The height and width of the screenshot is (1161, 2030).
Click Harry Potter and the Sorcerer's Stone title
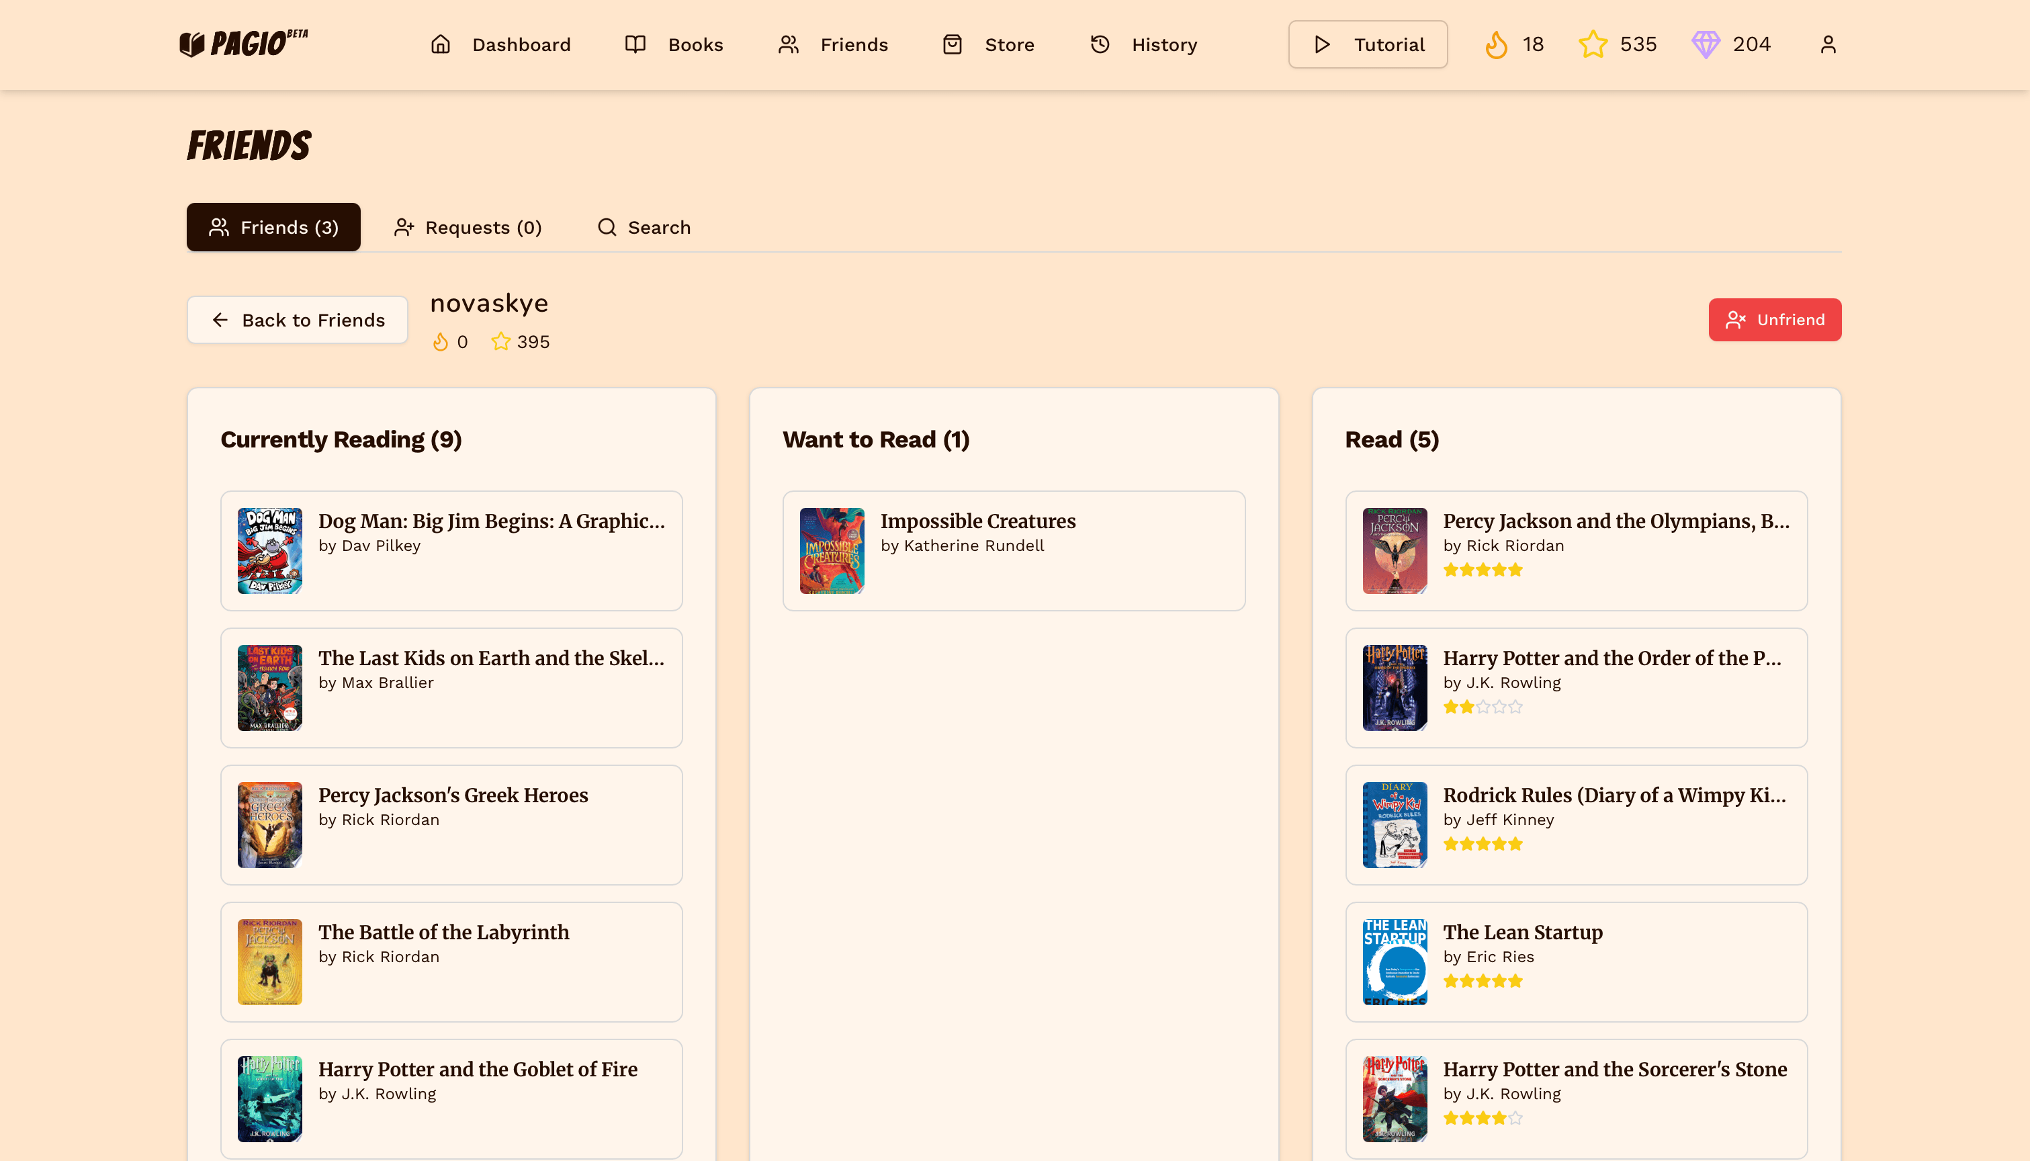point(1616,1070)
